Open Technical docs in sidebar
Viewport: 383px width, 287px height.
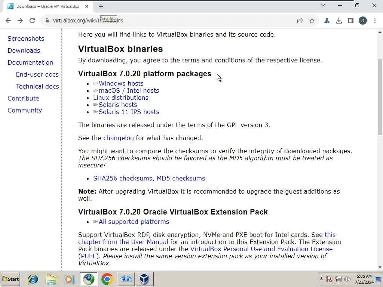[37, 86]
